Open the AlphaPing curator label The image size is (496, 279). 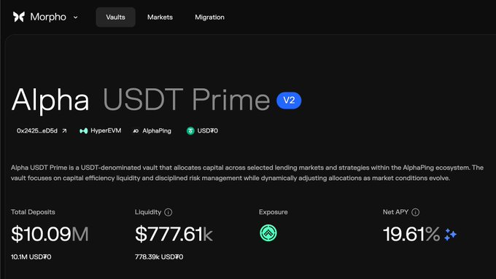(x=157, y=131)
